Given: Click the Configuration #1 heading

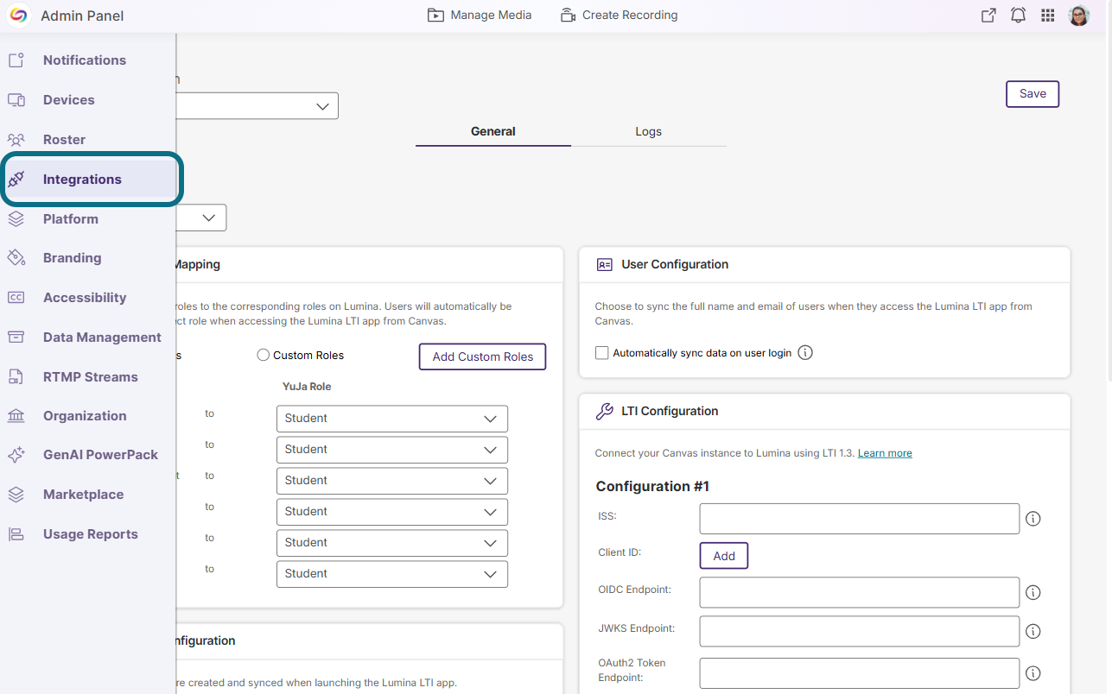Looking at the screenshot, I should (x=652, y=487).
